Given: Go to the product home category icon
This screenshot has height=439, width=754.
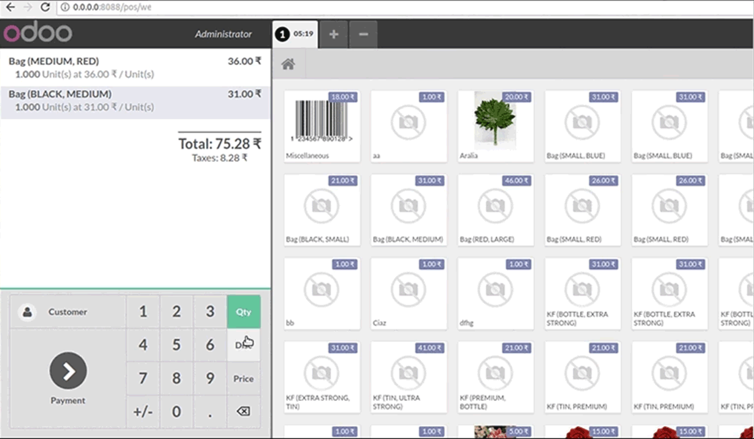Looking at the screenshot, I should coord(288,64).
